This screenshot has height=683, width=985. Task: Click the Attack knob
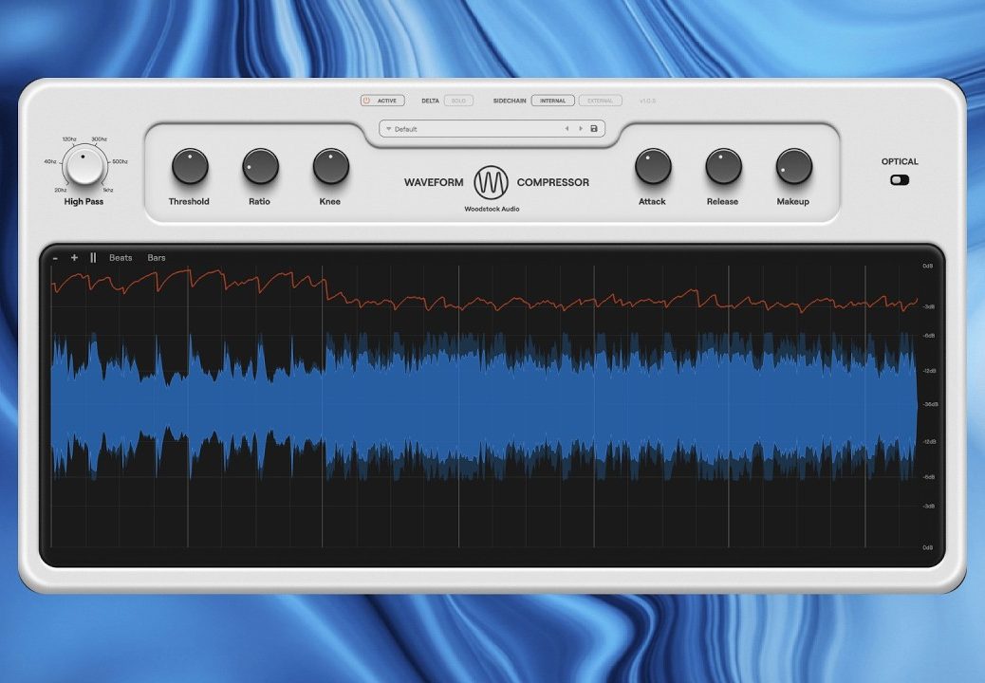(653, 166)
